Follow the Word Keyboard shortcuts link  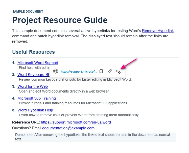pos(33,75)
